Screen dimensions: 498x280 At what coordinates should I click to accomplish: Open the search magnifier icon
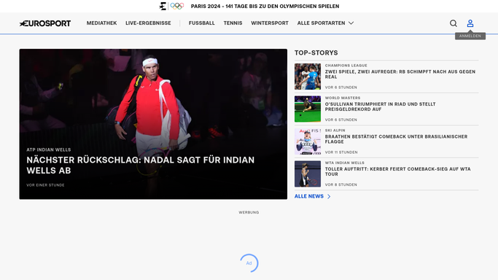coord(454,23)
